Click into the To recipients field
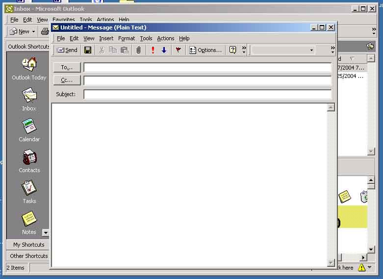The width and height of the screenshot is (383, 279). pyautogui.click(x=207, y=68)
